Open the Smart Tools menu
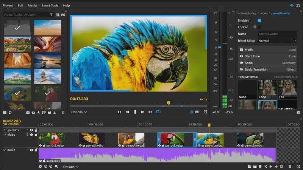This screenshot has height=170, width=303. point(50,5)
